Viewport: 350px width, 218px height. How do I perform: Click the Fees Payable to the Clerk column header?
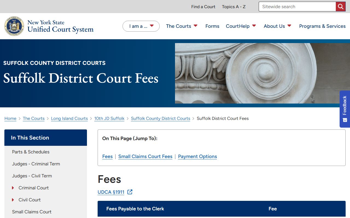[x=135, y=209]
